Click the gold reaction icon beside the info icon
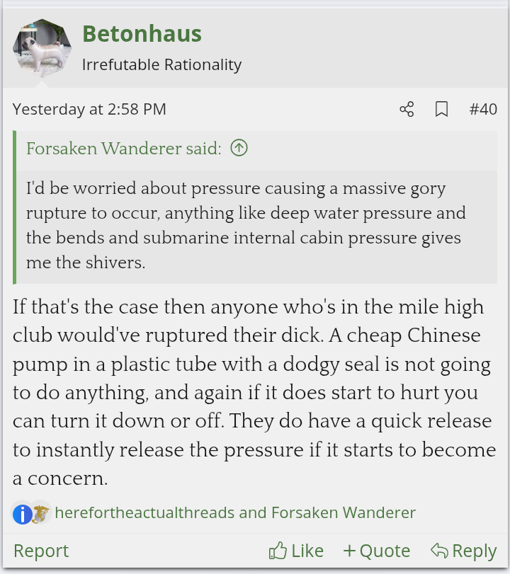 tap(40, 513)
